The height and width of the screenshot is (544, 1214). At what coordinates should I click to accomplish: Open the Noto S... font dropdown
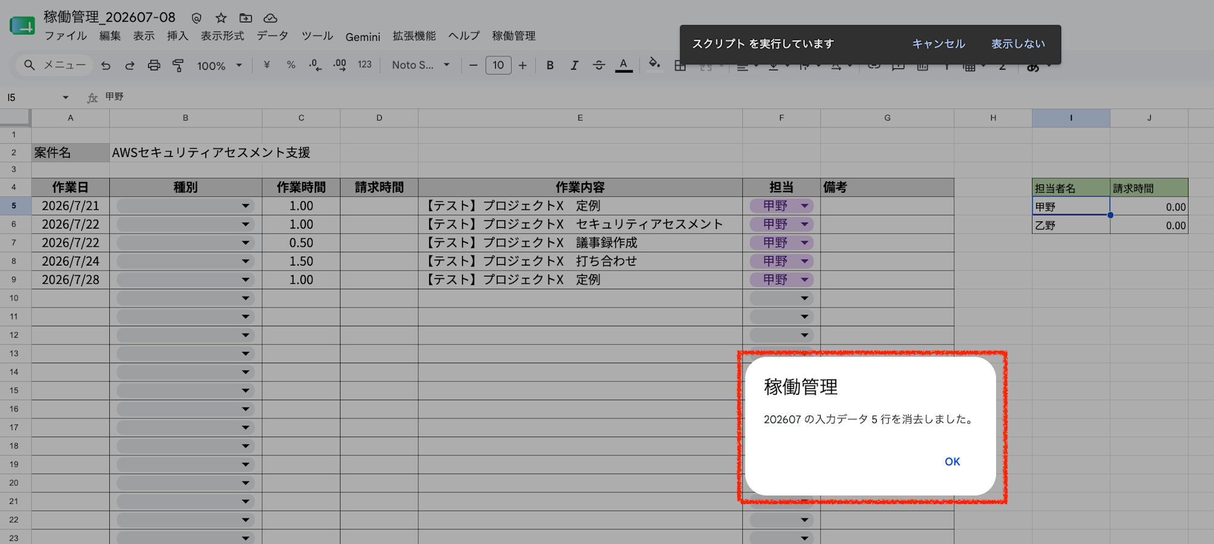point(421,65)
